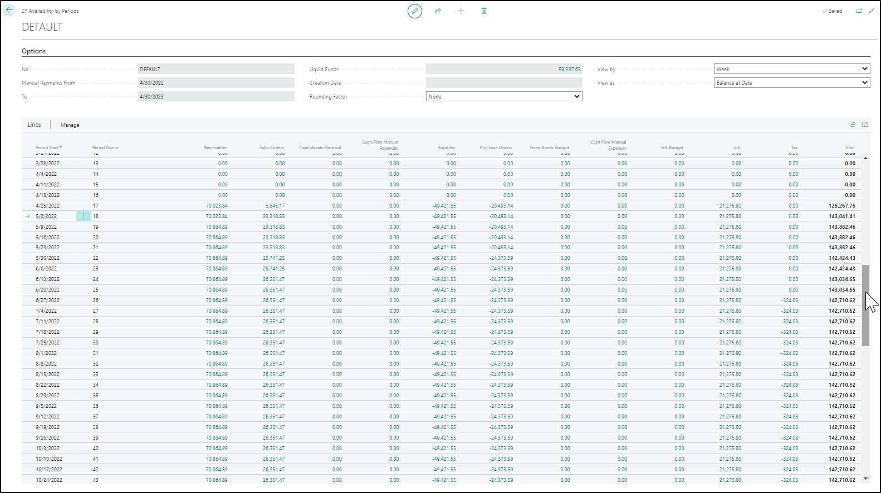Screen dimensions: 881x493
Task: Select the 5/30/2022 period date
Action: coord(47,258)
